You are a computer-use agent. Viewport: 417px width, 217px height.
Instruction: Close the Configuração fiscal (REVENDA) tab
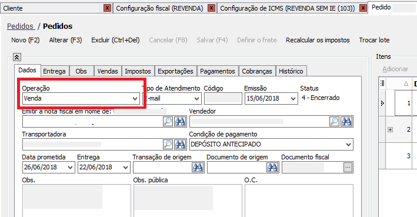pyautogui.click(x=211, y=8)
